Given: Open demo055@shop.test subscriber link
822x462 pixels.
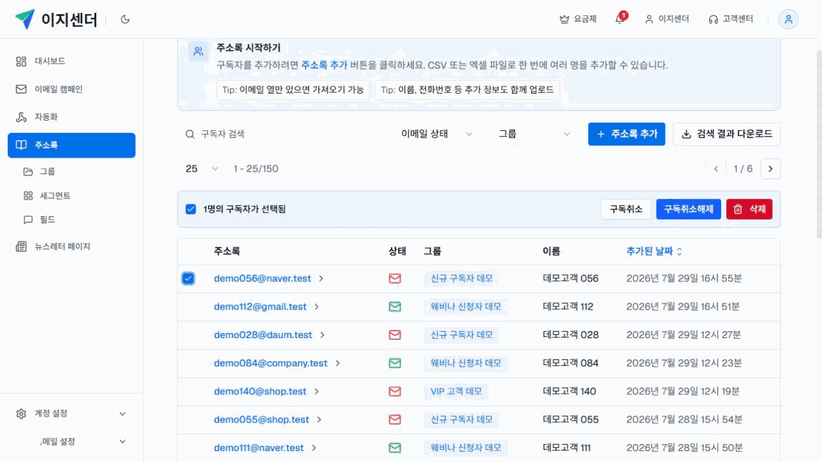Looking at the screenshot, I should (x=262, y=419).
